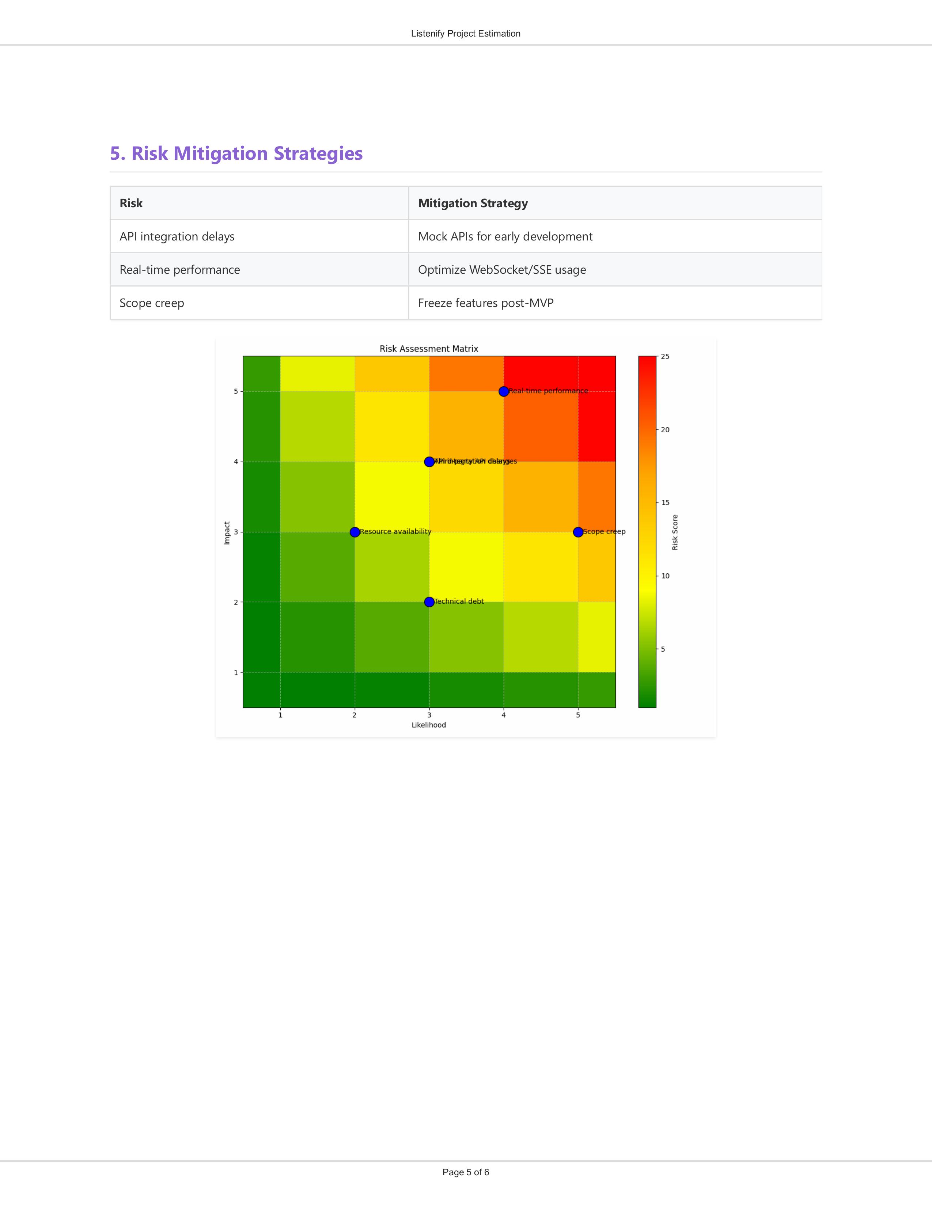Click the "Risk Assessment Matrix" chart title
The height and width of the screenshot is (1206, 932).
(429, 348)
